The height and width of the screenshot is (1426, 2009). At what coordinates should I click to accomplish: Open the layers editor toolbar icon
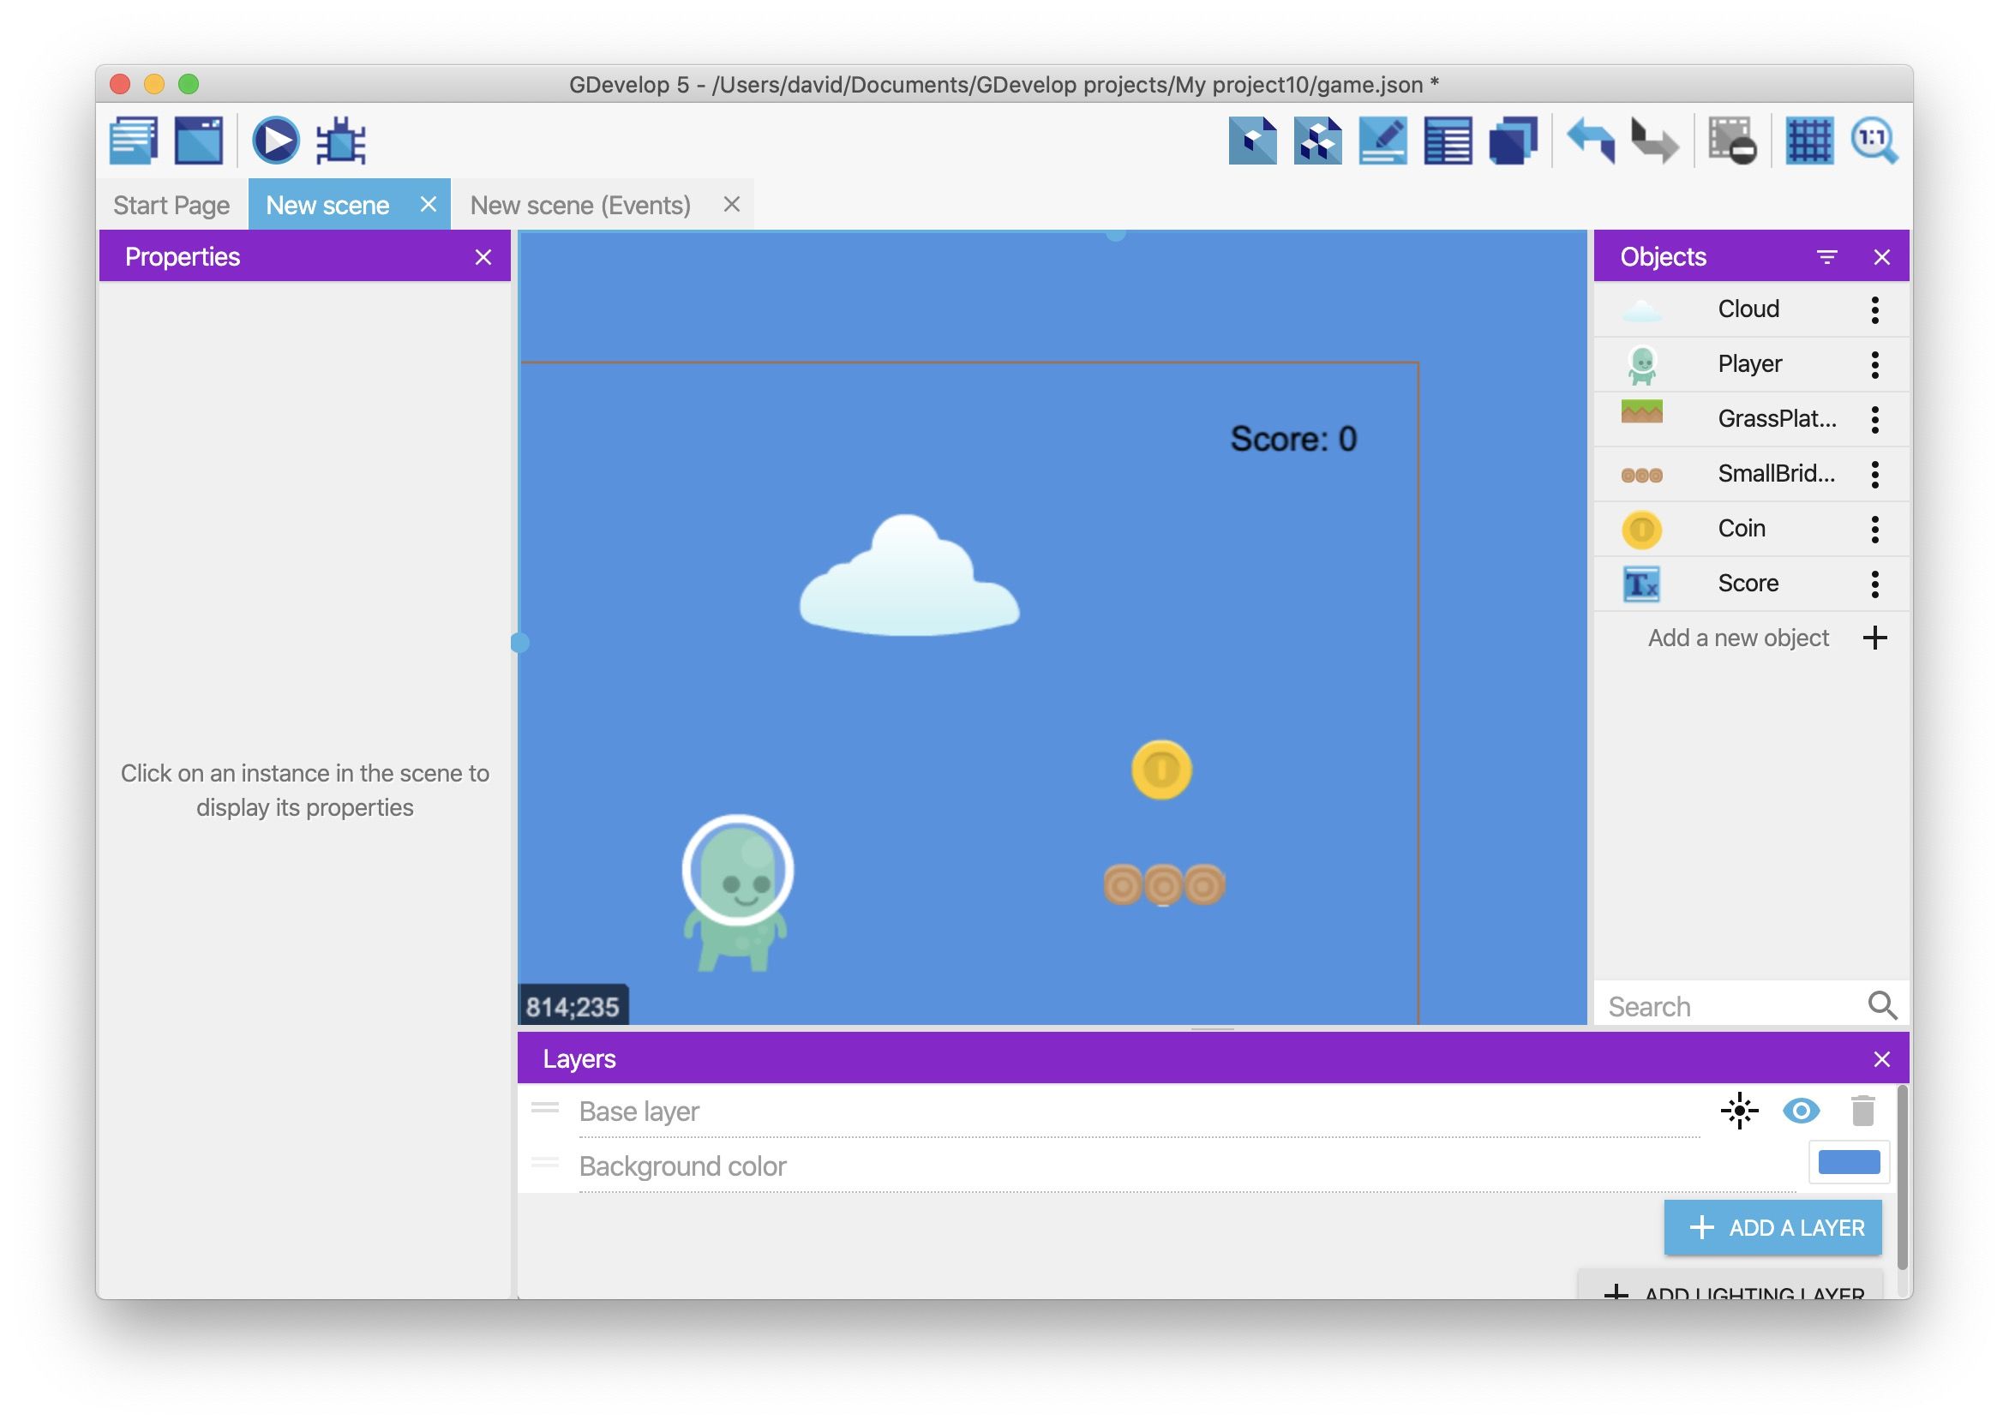tap(1512, 141)
